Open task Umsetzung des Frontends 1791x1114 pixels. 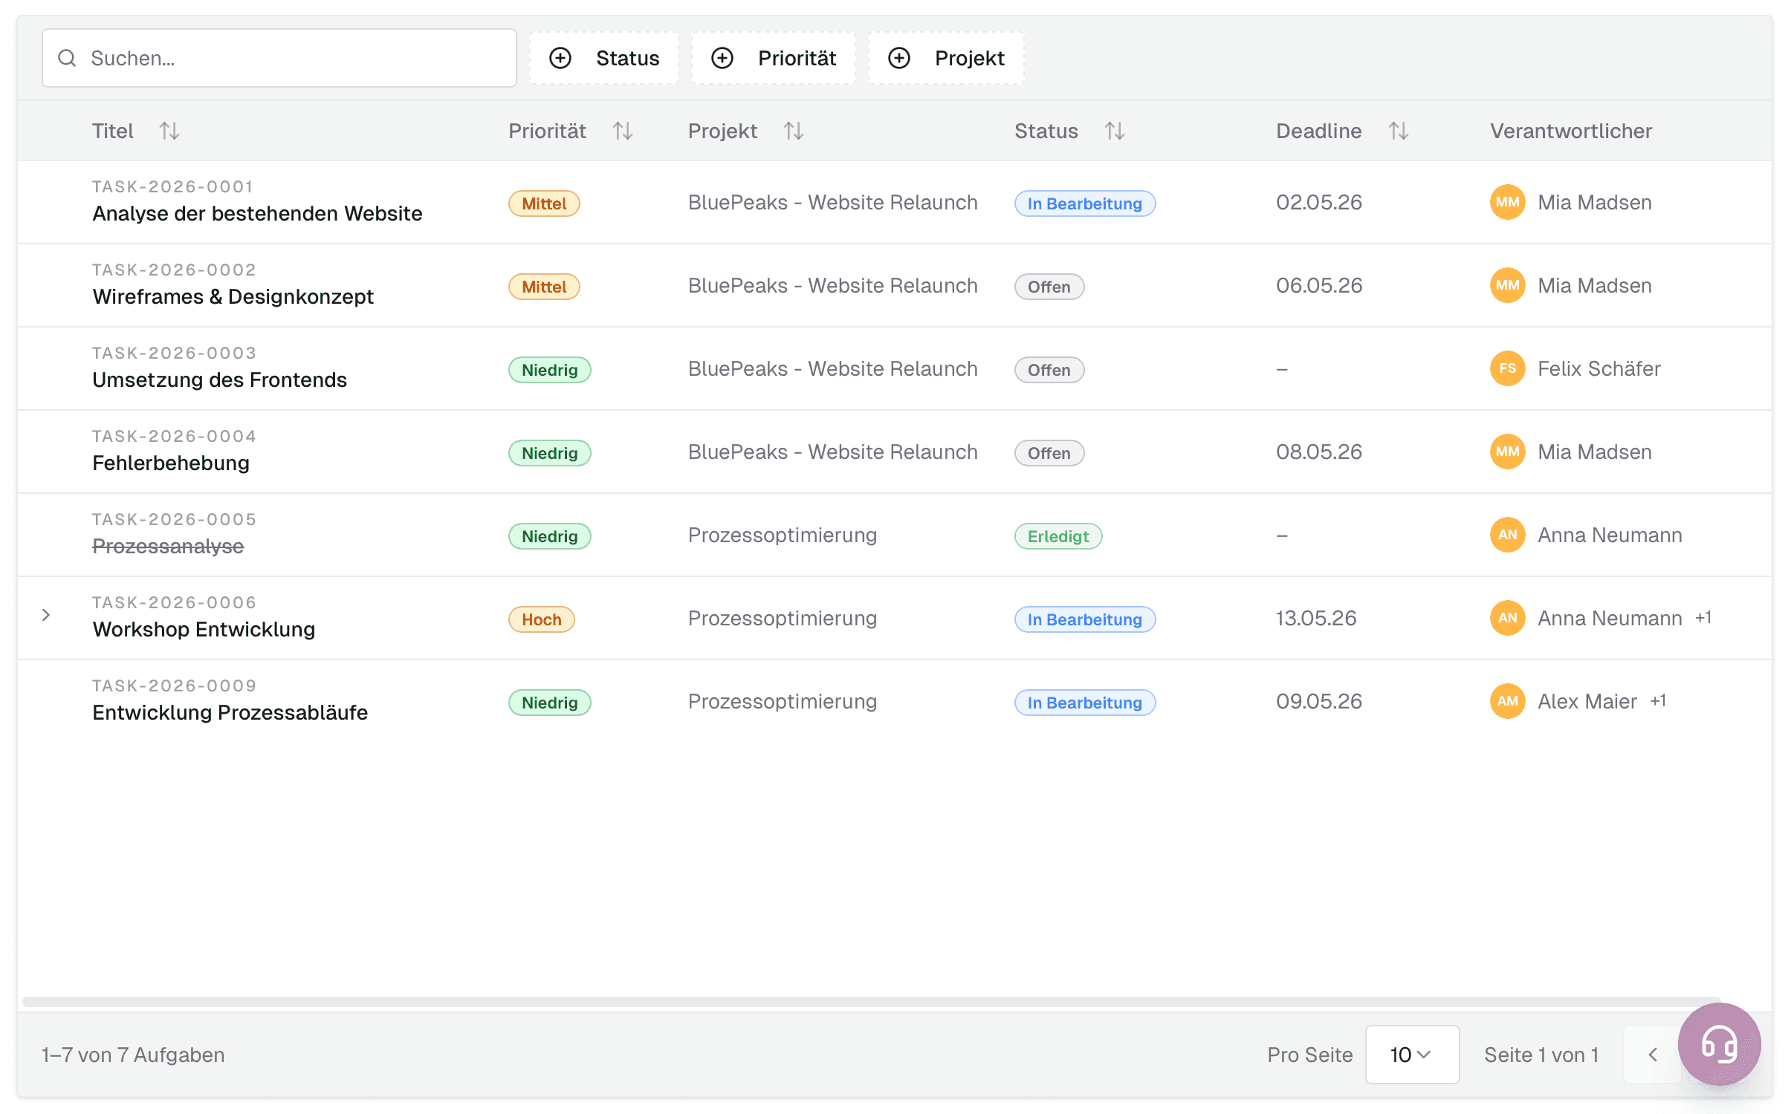219,380
